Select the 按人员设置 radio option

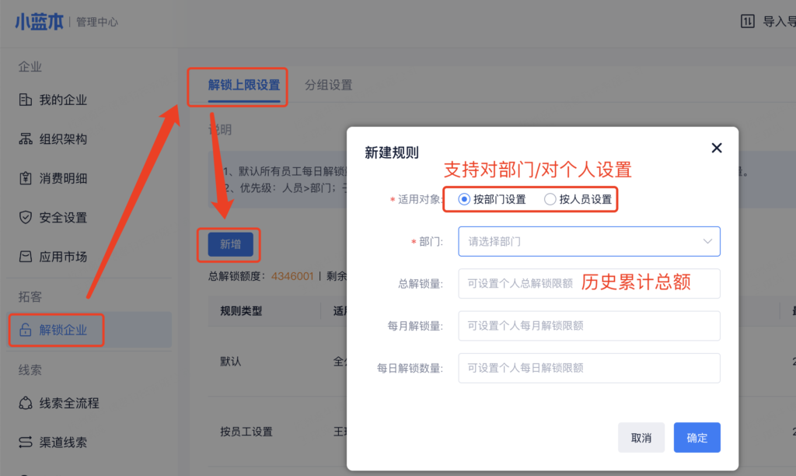550,199
